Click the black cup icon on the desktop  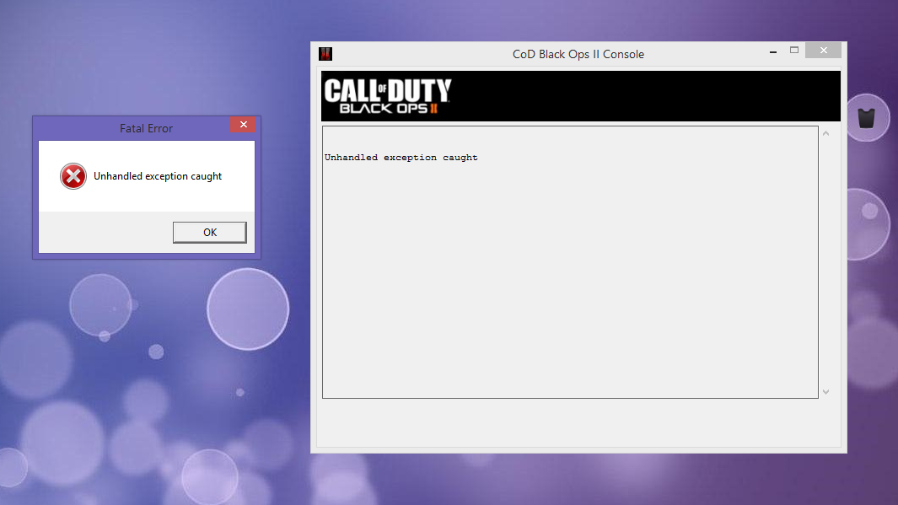click(x=867, y=118)
